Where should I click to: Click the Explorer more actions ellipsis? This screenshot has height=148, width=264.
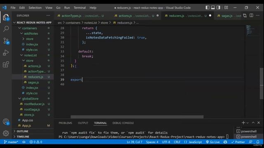[x=48, y=16]
